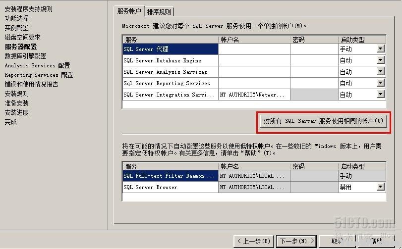Click 服务 column header in top table
The height and width of the screenshot is (249, 402).
point(170,40)
